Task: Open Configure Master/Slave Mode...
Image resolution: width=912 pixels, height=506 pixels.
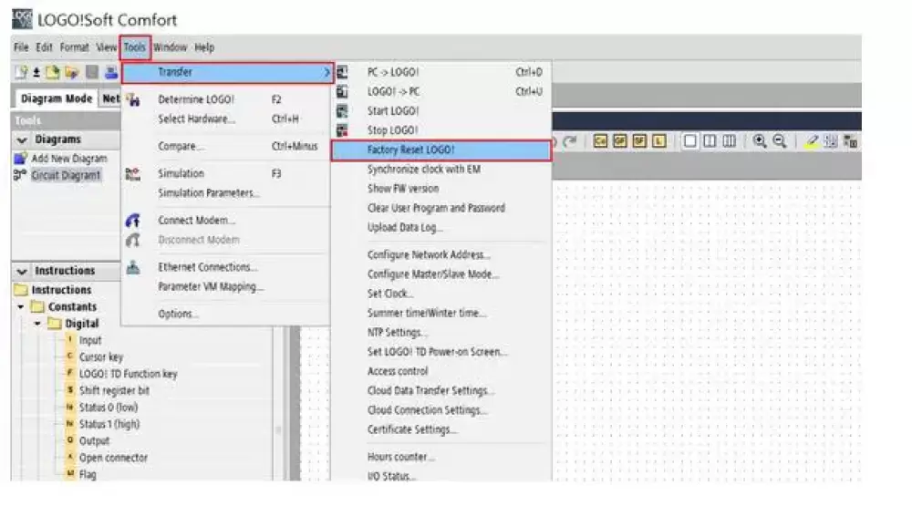Action: (x=441, y=274)
